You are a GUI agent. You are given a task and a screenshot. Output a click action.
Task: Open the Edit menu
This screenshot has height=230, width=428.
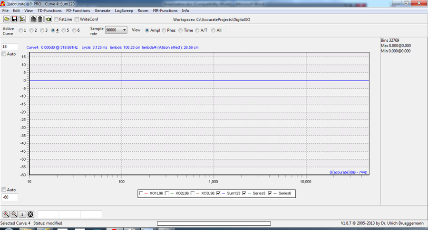pyautogui.click(x=16, y=10)
